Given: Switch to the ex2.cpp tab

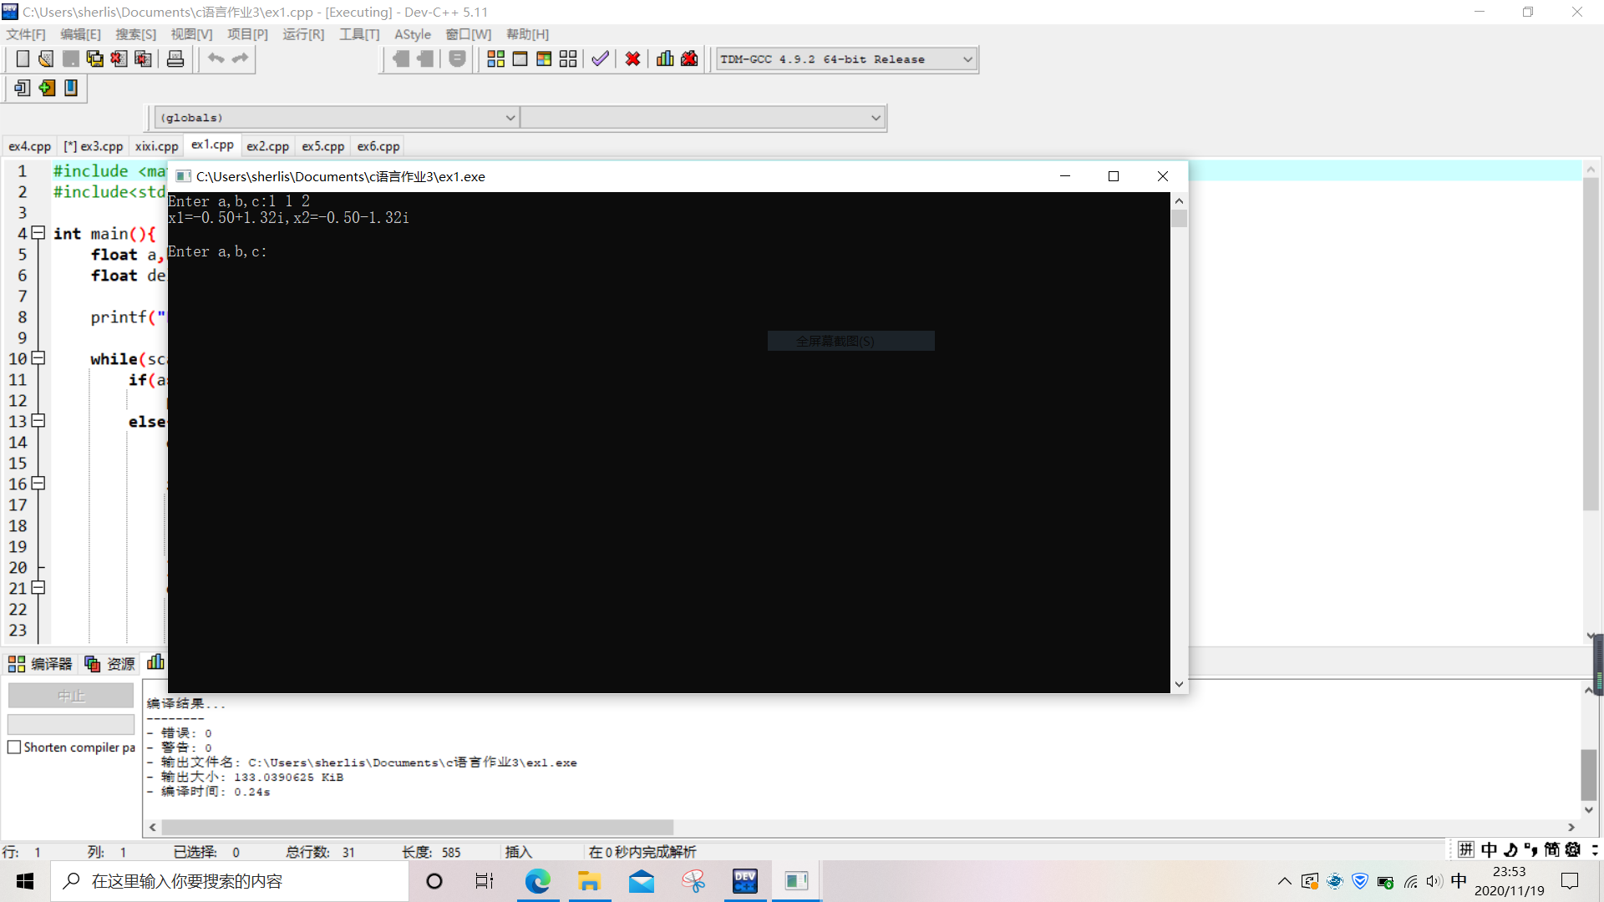Looking at the screenshot, I should tap(267, 146).
